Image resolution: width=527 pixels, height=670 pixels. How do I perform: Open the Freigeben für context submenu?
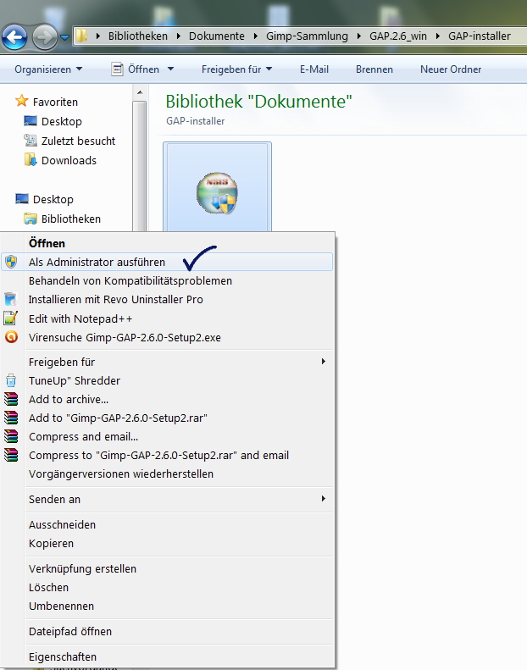167,362
